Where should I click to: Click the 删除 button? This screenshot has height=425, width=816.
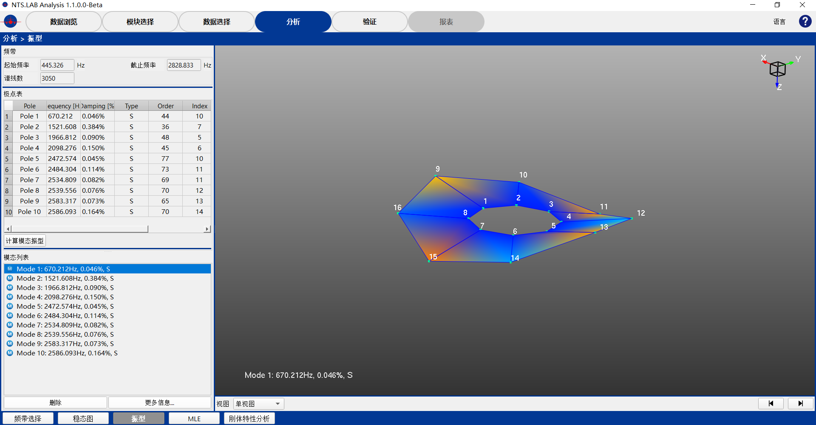click(x=55, y=402)
